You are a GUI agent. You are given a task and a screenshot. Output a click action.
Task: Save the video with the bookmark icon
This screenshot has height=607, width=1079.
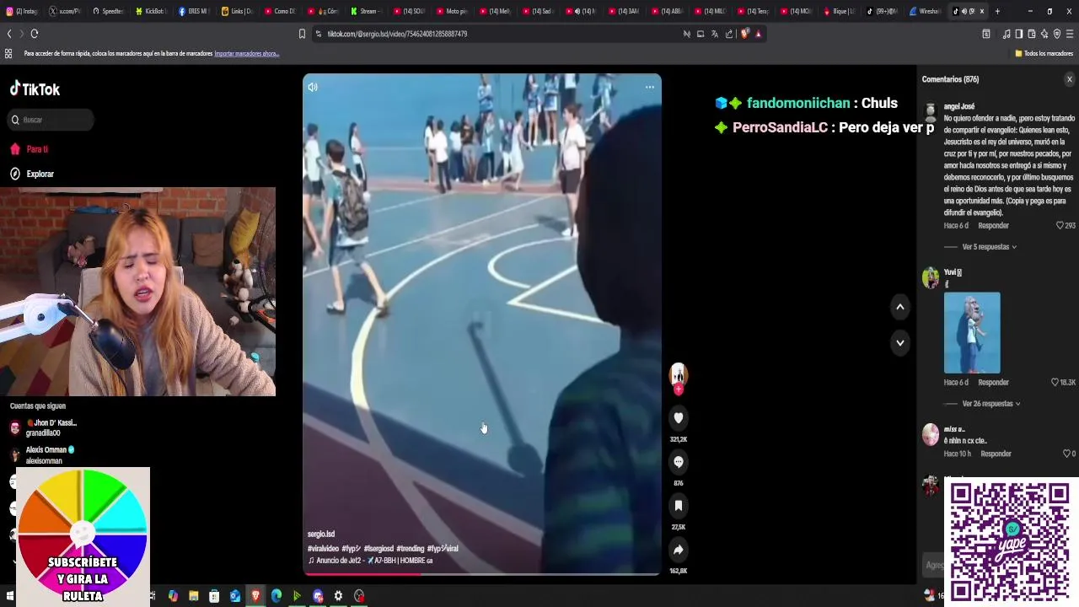678,506
